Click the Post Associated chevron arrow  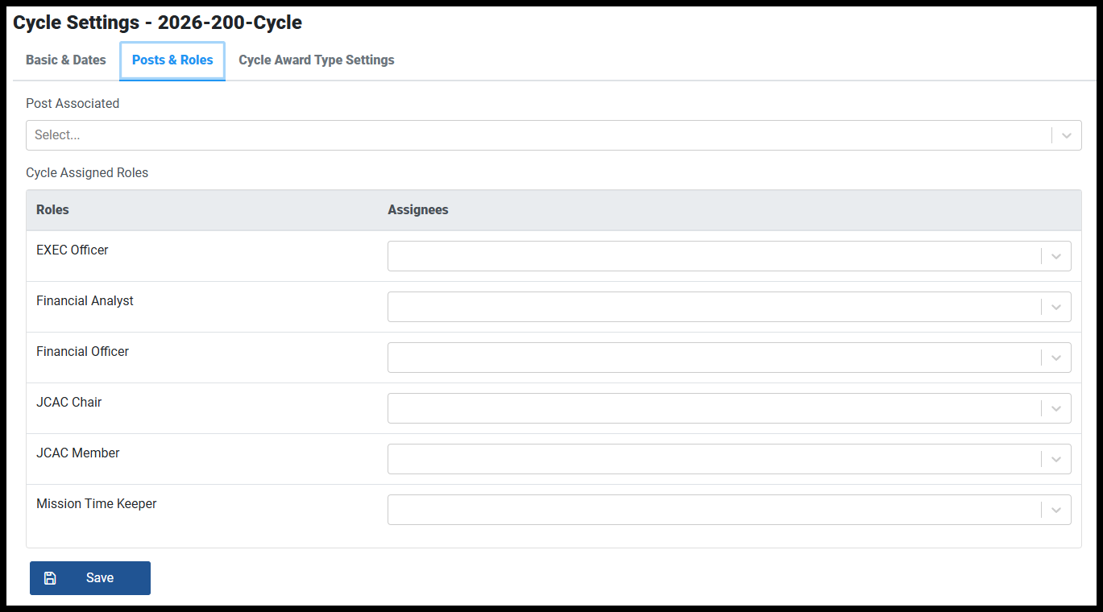point(1067,135)
